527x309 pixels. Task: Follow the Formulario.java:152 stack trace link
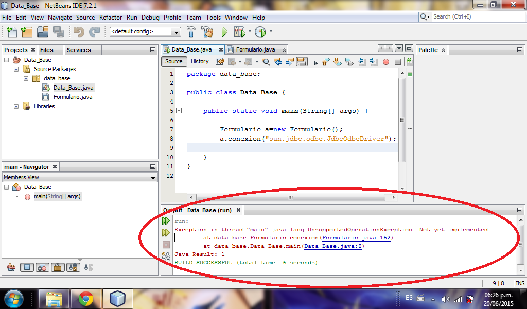tap(356, 238)
